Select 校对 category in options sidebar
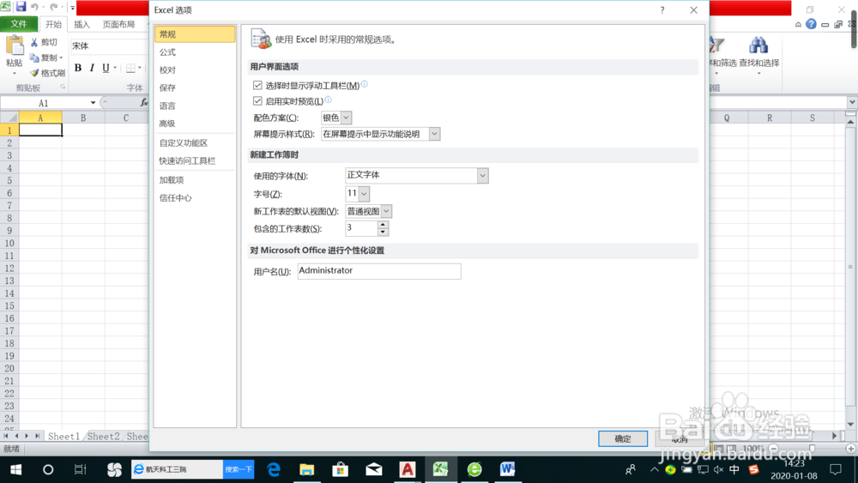 tap(195, 70)
